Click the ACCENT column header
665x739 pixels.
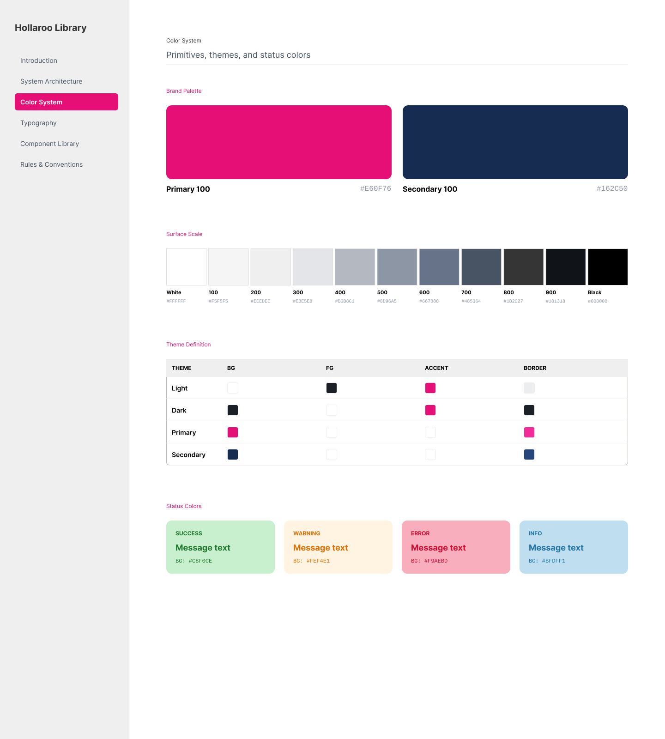[x=436, y=368]
